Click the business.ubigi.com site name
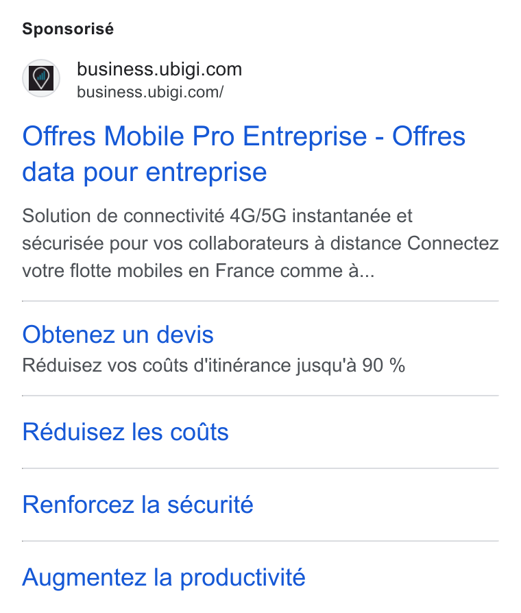Image resolution: width=521 pixels, height=613 pixels. click(x=160, y=69)
